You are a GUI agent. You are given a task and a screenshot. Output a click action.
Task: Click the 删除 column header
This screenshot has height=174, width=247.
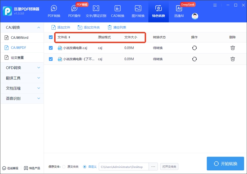click(x=233, y=37)
